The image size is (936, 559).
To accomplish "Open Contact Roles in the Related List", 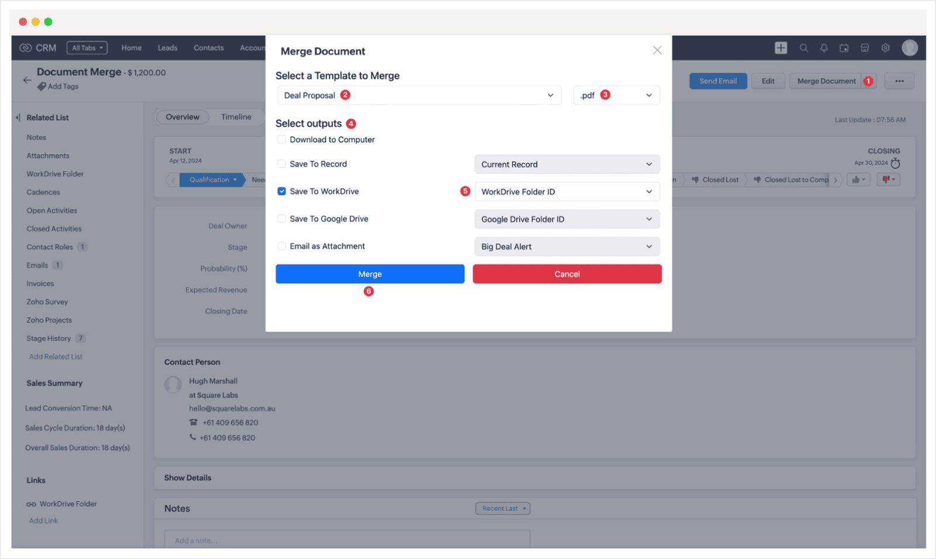I will (x=50, y=247).
